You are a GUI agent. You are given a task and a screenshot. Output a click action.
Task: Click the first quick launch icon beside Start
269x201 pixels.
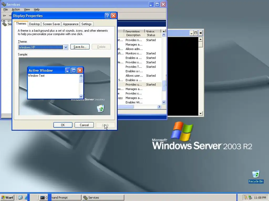(x=20, y=198)
